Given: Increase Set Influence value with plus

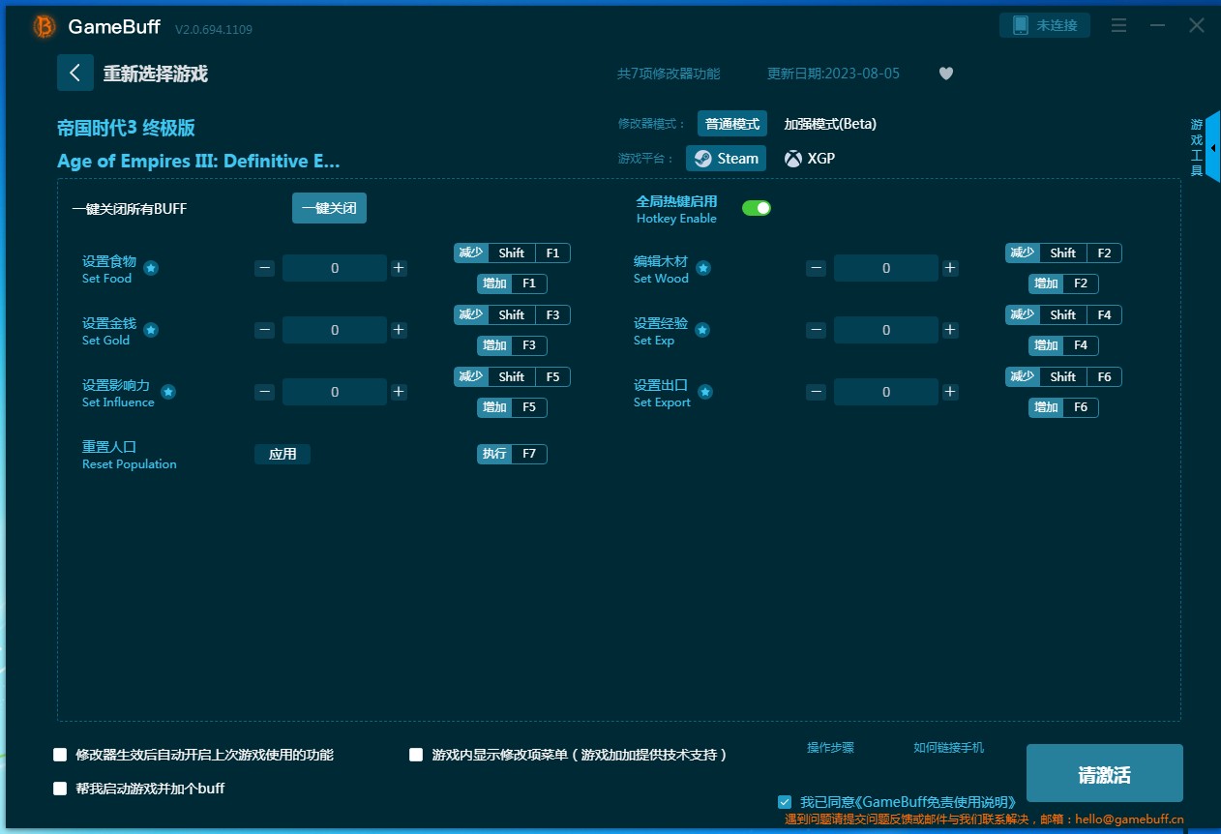Looking at the screenshot, I should [399, 392].
